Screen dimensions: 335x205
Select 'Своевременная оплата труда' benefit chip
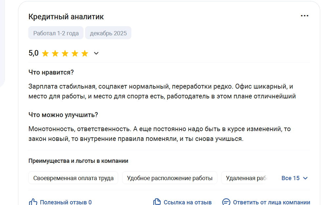[73, 178]
